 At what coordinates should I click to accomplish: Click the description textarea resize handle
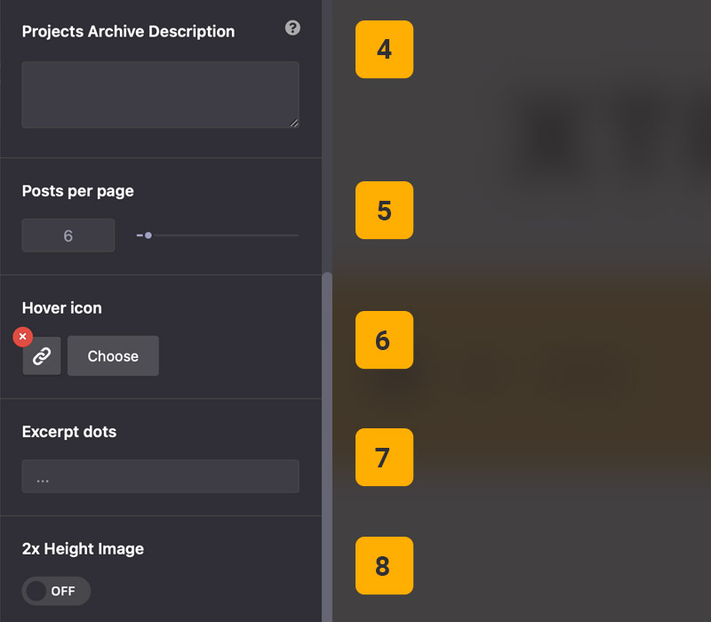294,124
